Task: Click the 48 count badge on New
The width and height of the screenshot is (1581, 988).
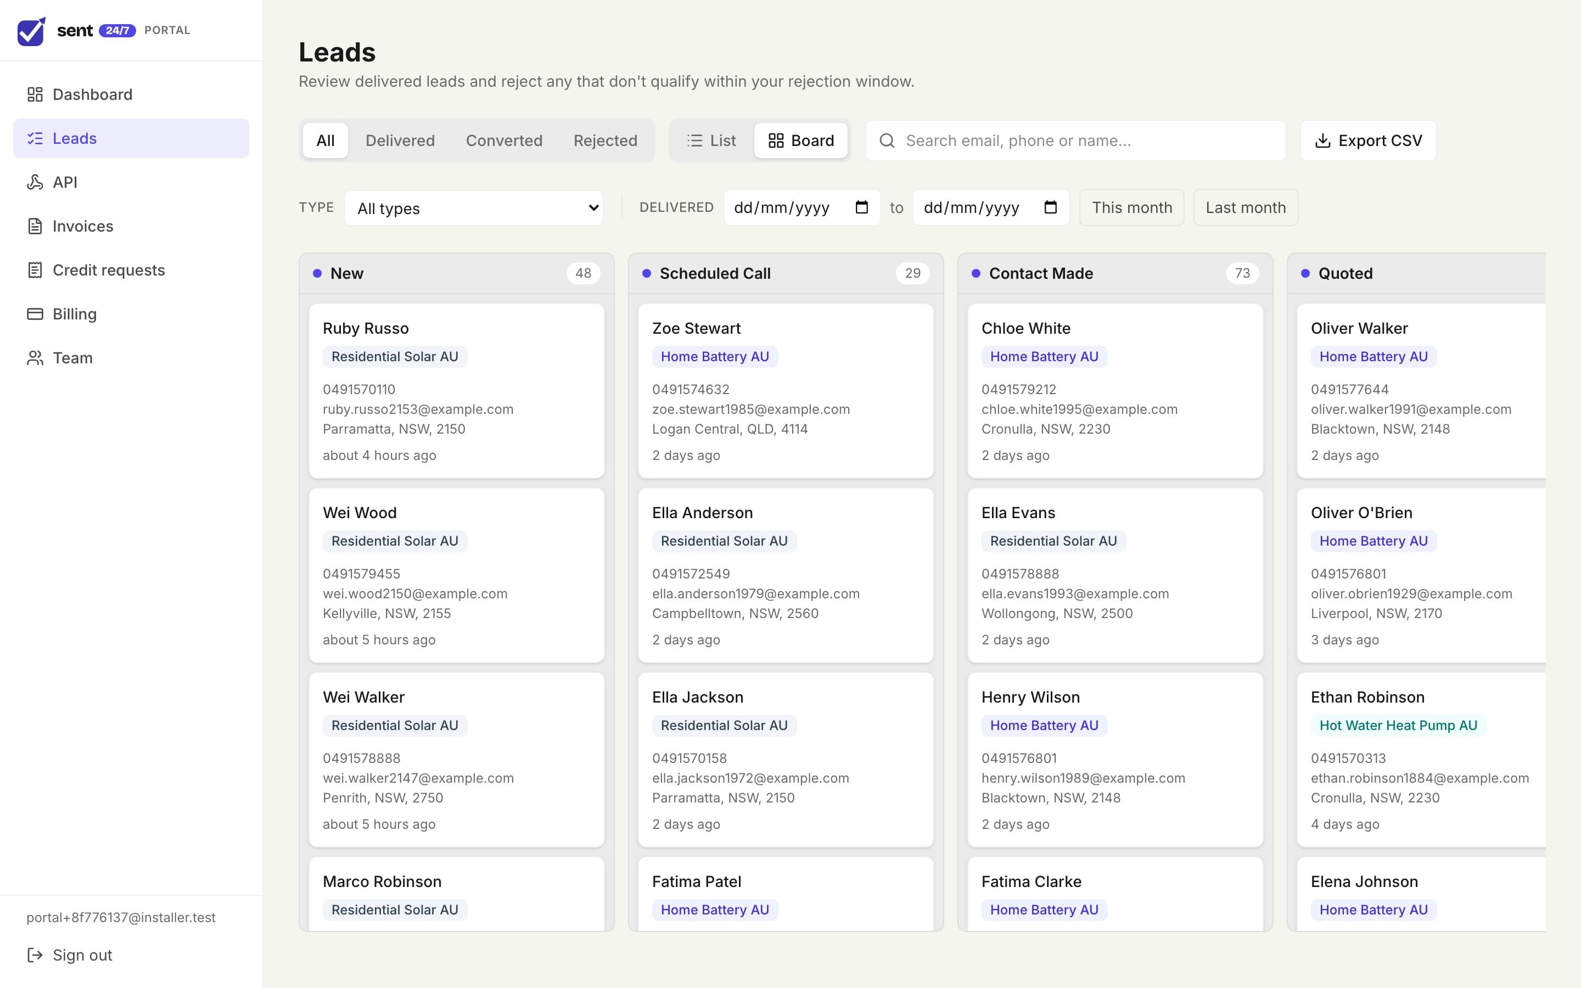Action: point(583,273)
